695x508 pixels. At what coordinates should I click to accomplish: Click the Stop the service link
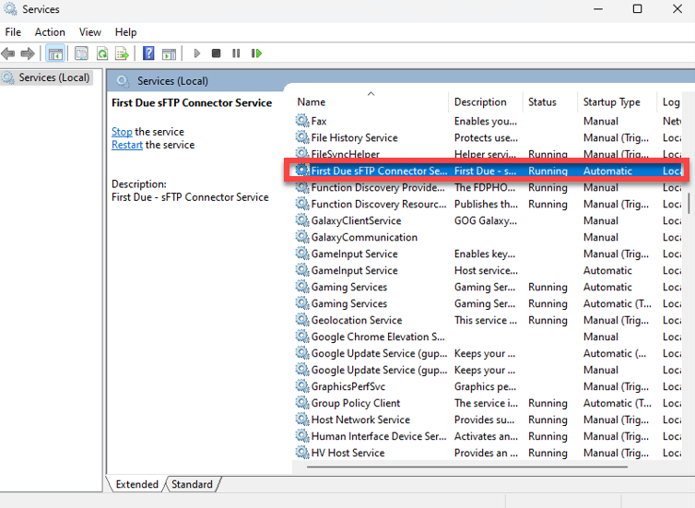coord(122,132)
